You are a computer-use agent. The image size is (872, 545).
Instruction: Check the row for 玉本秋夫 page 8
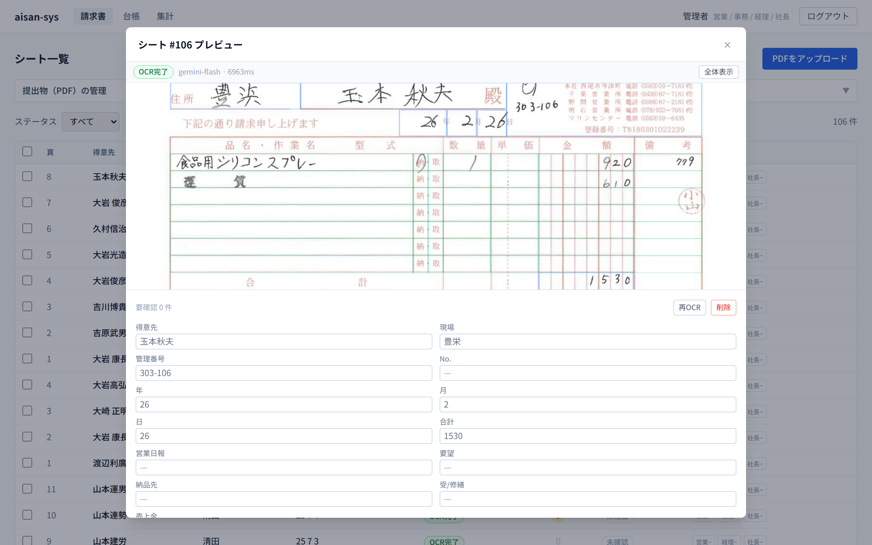(x=27, y=176)
